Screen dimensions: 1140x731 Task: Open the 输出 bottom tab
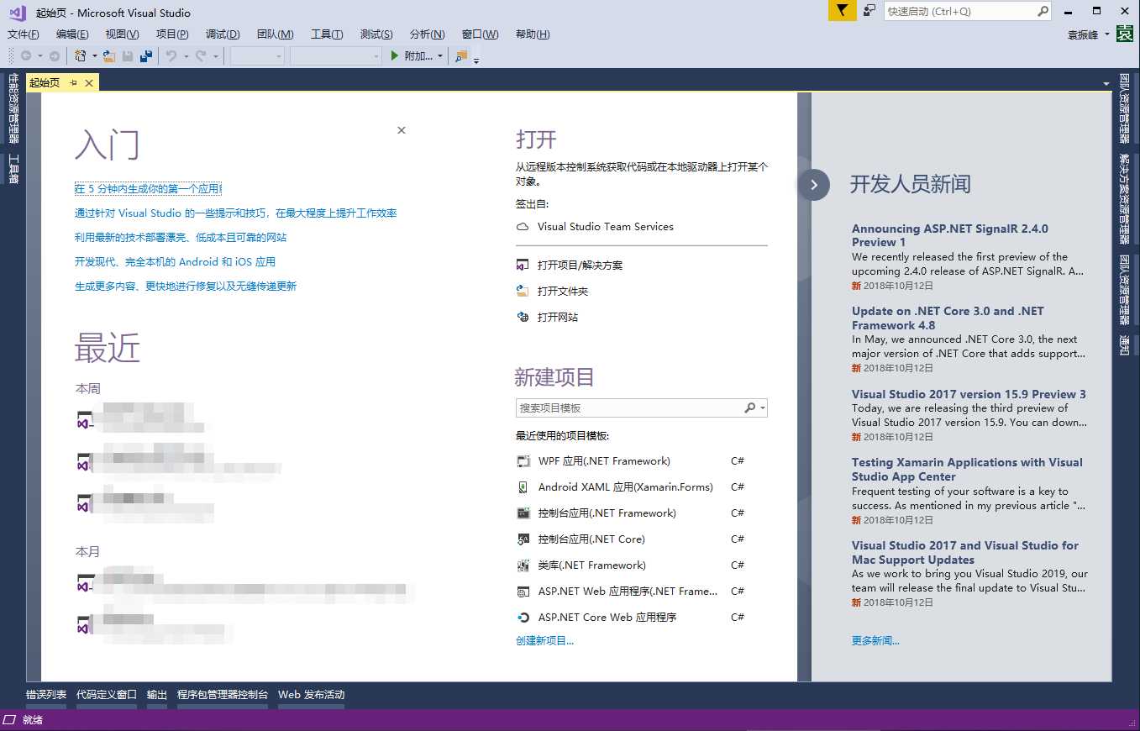pyautogui.click(x=157, y=695)
